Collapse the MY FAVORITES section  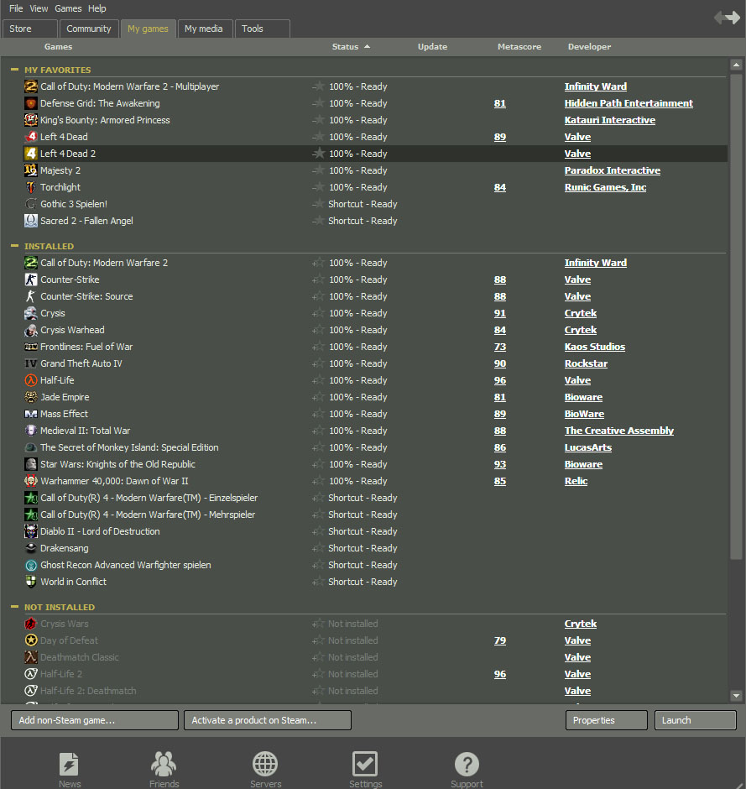pyautogui.click(x=14, y=70)
